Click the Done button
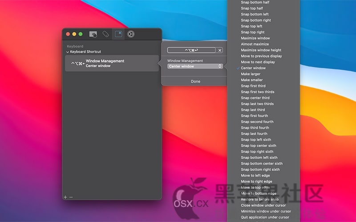 click(195, 81)
